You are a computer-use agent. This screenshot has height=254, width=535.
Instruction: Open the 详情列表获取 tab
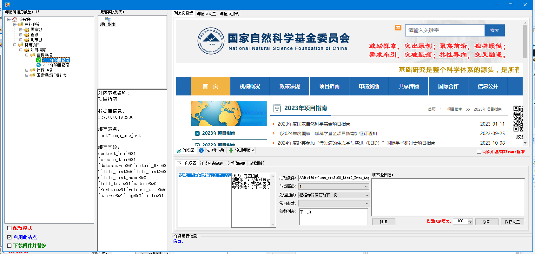(211, 163)
